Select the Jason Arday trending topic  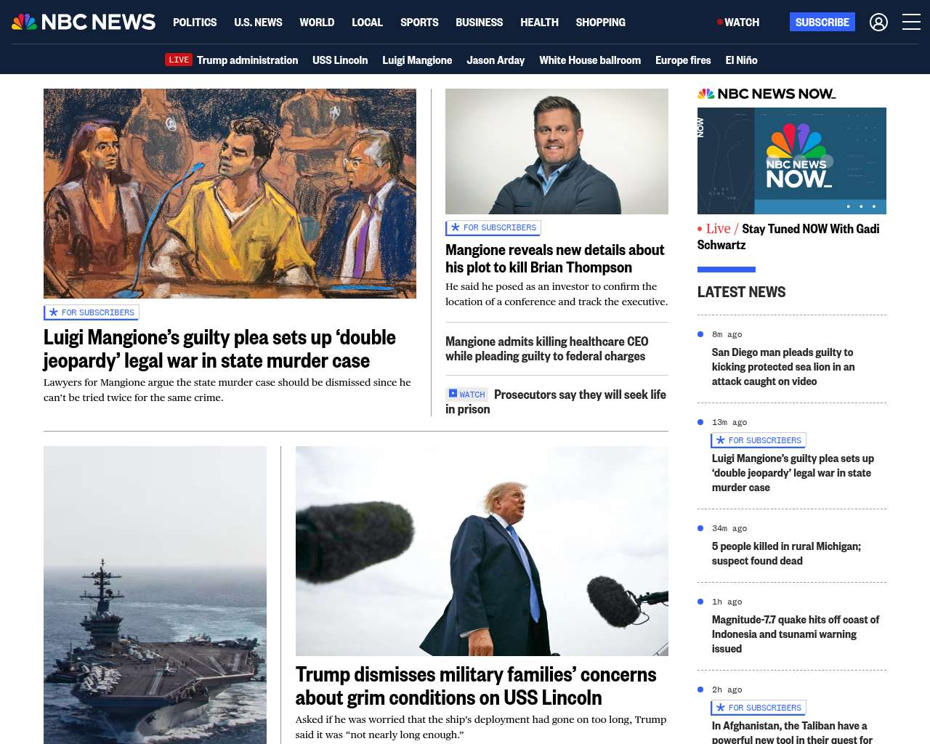[496, 60]
